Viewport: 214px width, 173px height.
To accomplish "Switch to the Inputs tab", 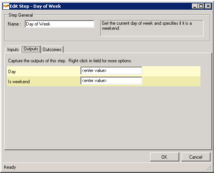I will [13, 50].
